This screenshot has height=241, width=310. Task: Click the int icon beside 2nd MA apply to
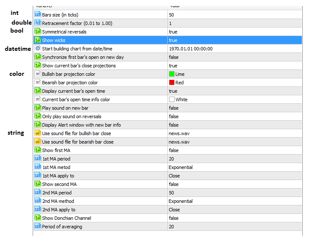click(x=37, y=210)
